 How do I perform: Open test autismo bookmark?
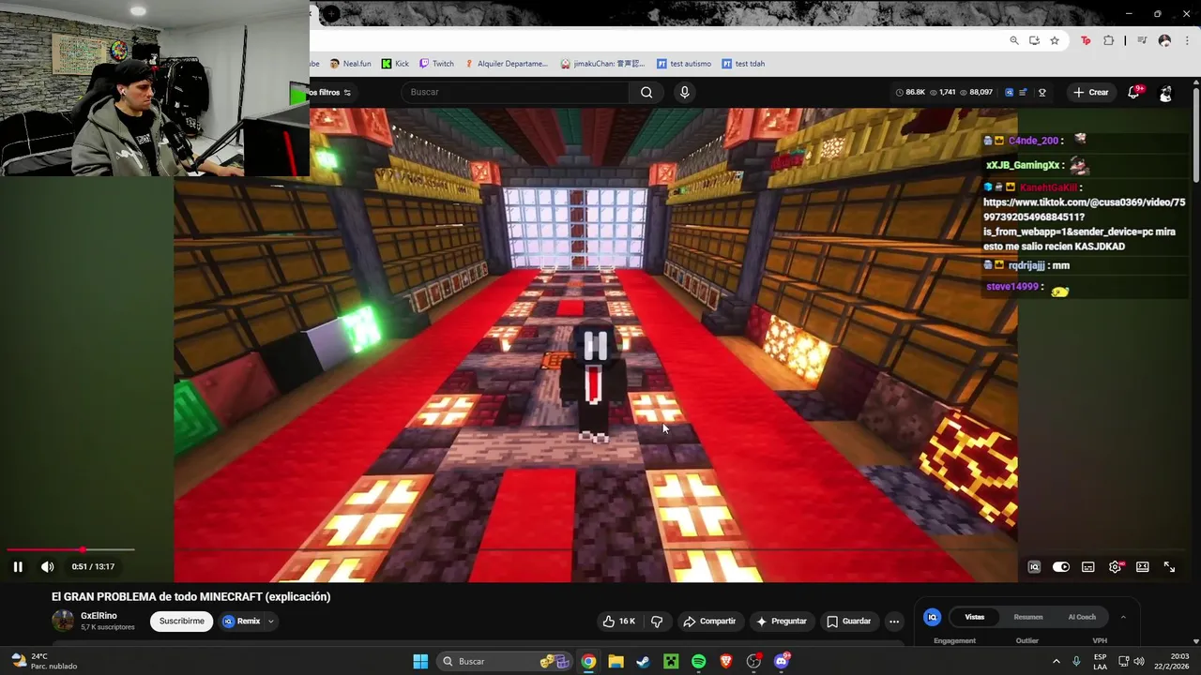tap(684, 64)
